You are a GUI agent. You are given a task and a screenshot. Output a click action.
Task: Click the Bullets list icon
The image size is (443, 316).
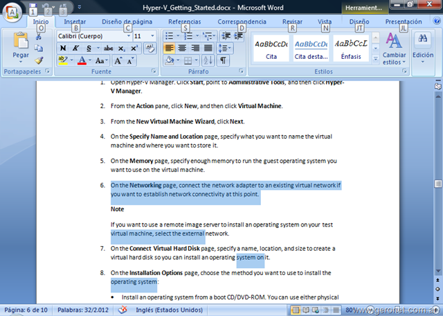tap(170, 36)
